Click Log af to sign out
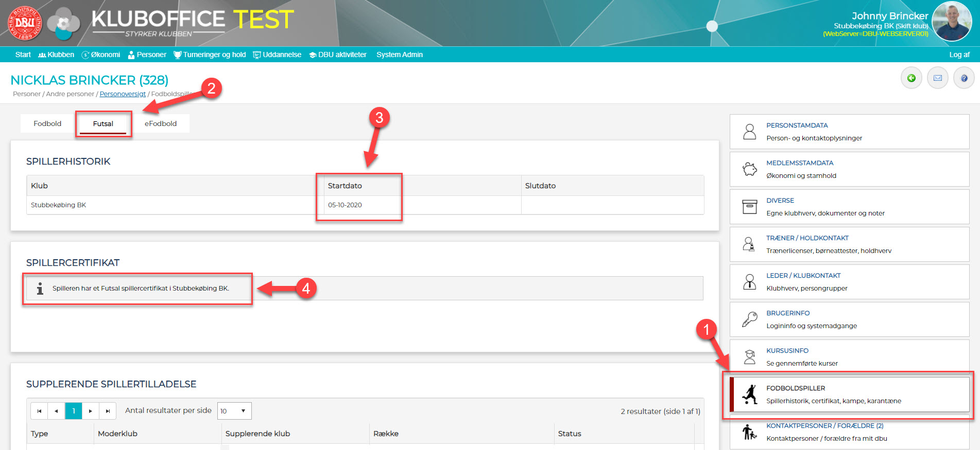980x450 pixels. point(959,55)
